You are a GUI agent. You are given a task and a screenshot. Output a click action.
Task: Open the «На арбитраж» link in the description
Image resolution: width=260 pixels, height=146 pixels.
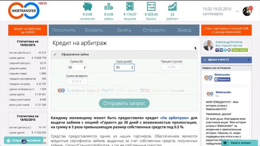(x=174, y=118)
